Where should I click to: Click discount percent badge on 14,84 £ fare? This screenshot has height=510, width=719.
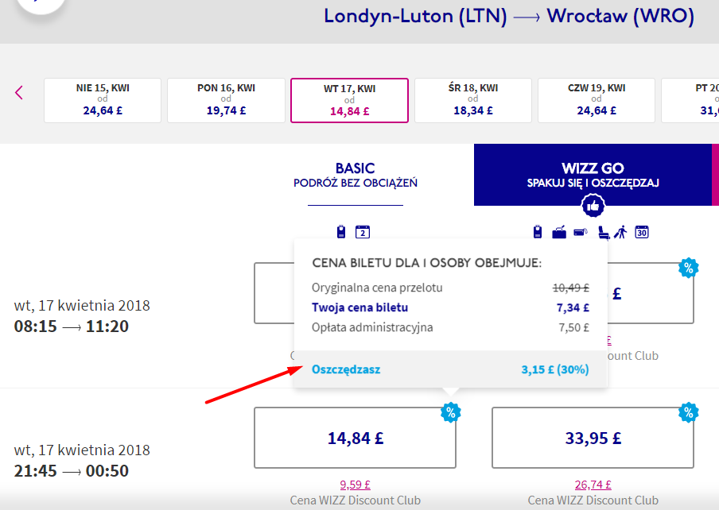[451, 412]
